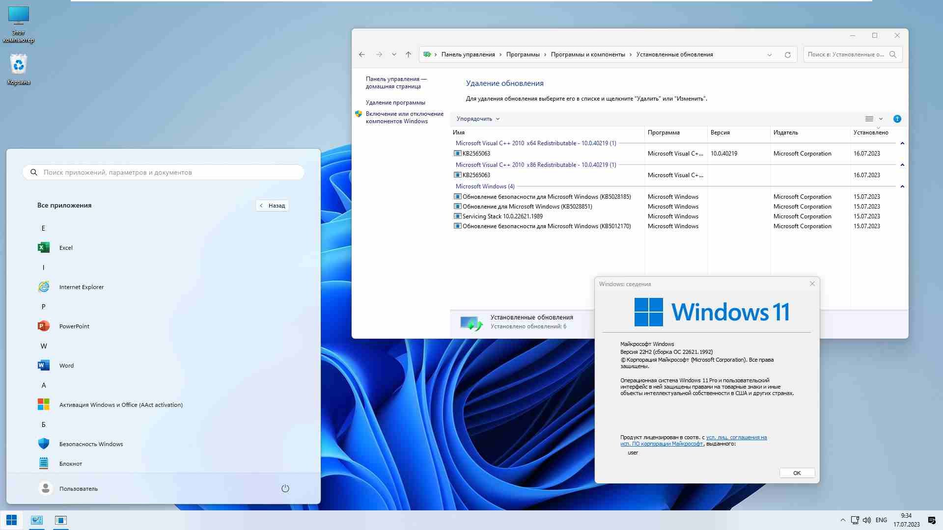
Task: Click Программы breadcrumb segment
Action: pos(523,54)
